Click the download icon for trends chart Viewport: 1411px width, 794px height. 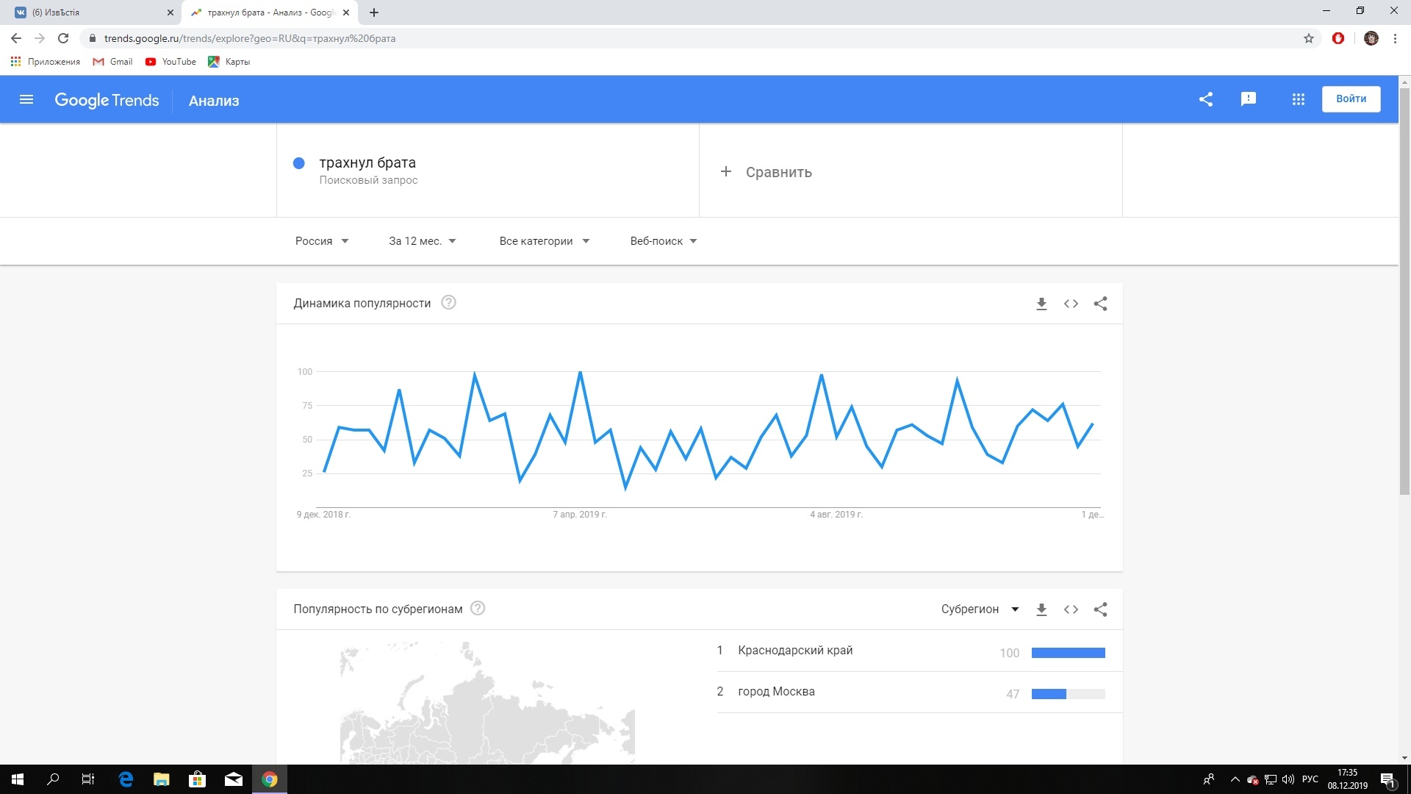1041,304
